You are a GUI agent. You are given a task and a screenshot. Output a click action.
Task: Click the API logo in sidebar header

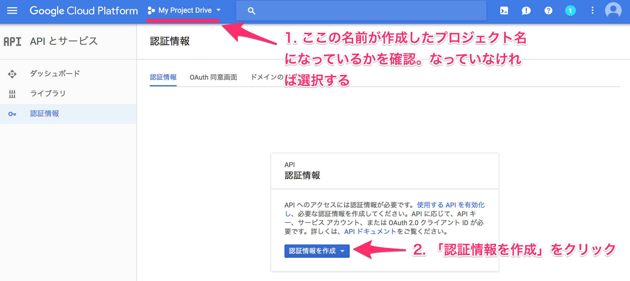[12, 41]
